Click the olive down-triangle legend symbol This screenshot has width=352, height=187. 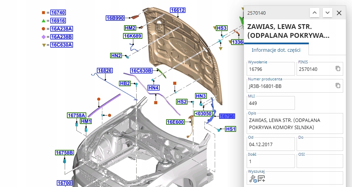44,45
